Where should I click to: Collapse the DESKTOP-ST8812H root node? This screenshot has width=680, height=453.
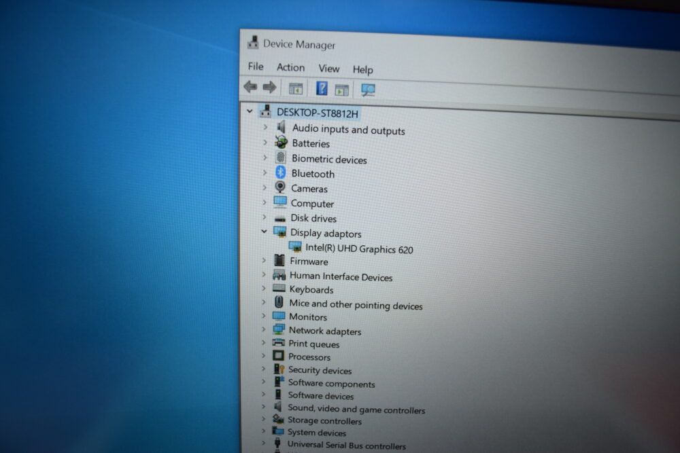[x=250, y=111]
